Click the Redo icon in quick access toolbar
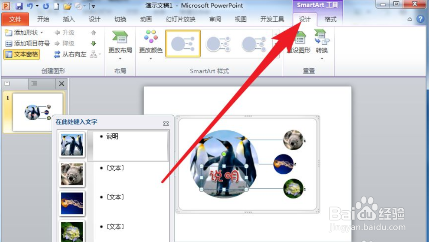This screenshot has height=242, width=429. pos(46,6)
